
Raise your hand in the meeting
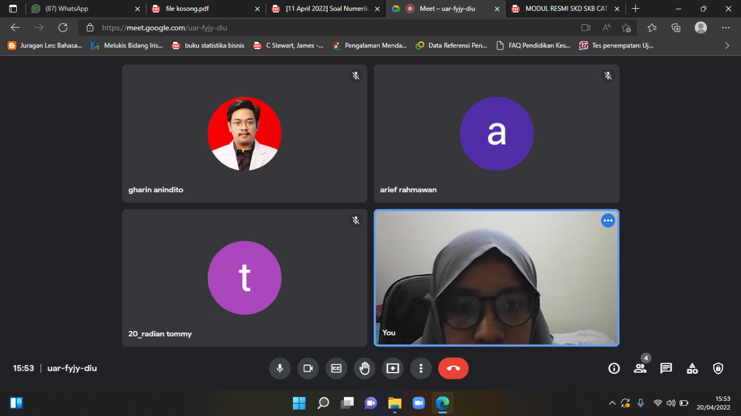pos(364,369)
